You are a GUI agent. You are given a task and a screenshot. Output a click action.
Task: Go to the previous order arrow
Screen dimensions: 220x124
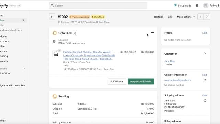click(201, 17)
